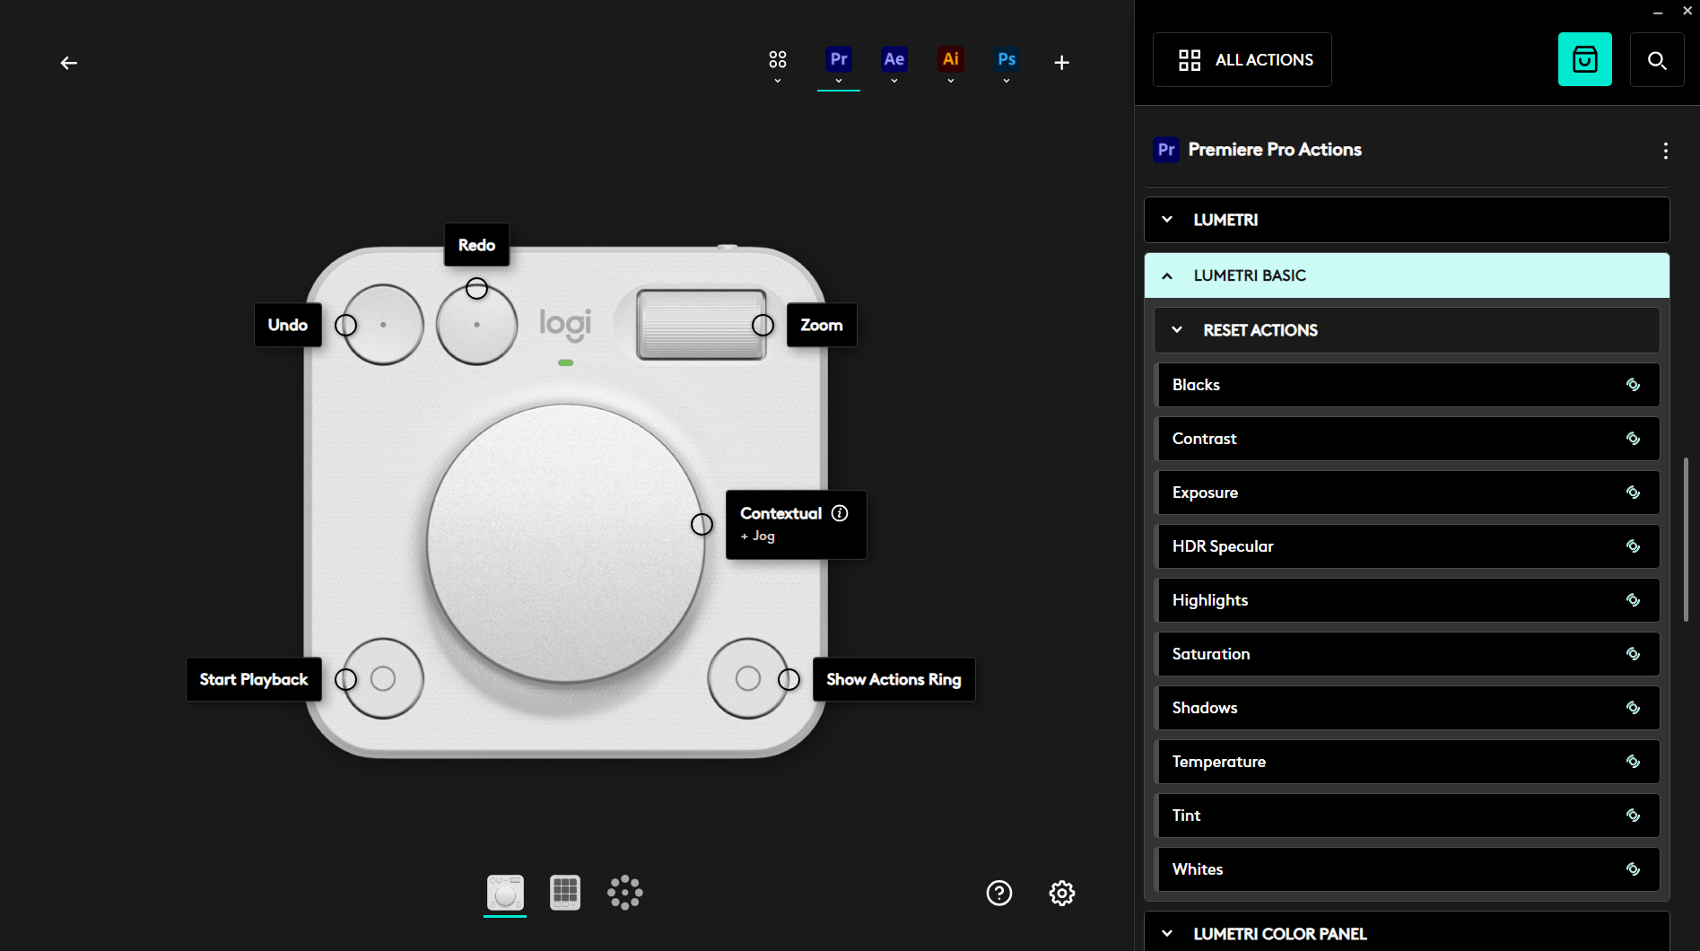Click the profiles grid icon in the top bar
The image size is (1700, 951).
click(777, 58)
